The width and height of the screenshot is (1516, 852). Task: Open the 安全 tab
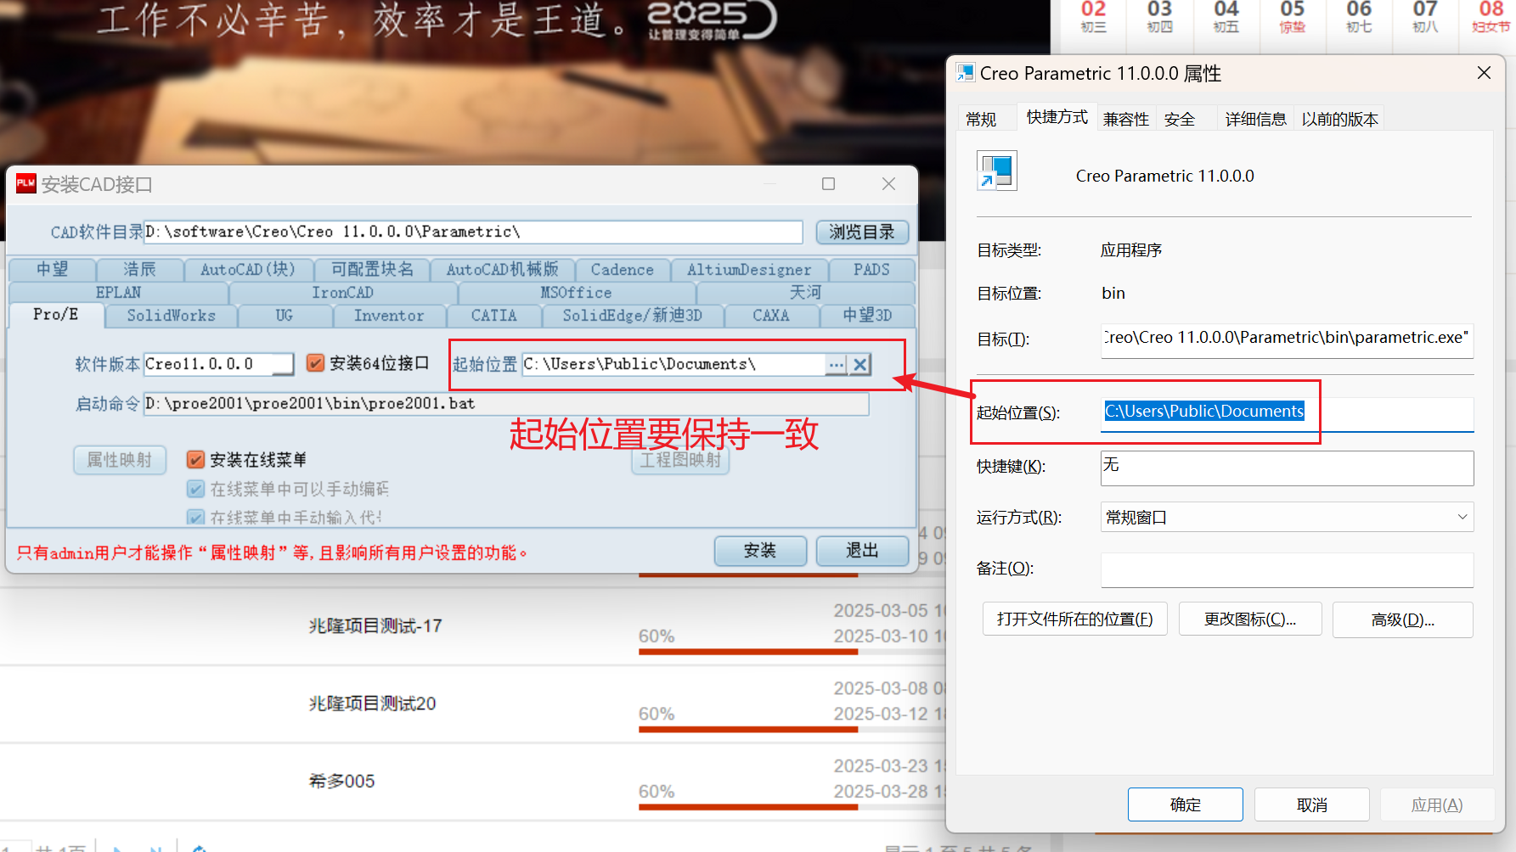coord(1179,119)
